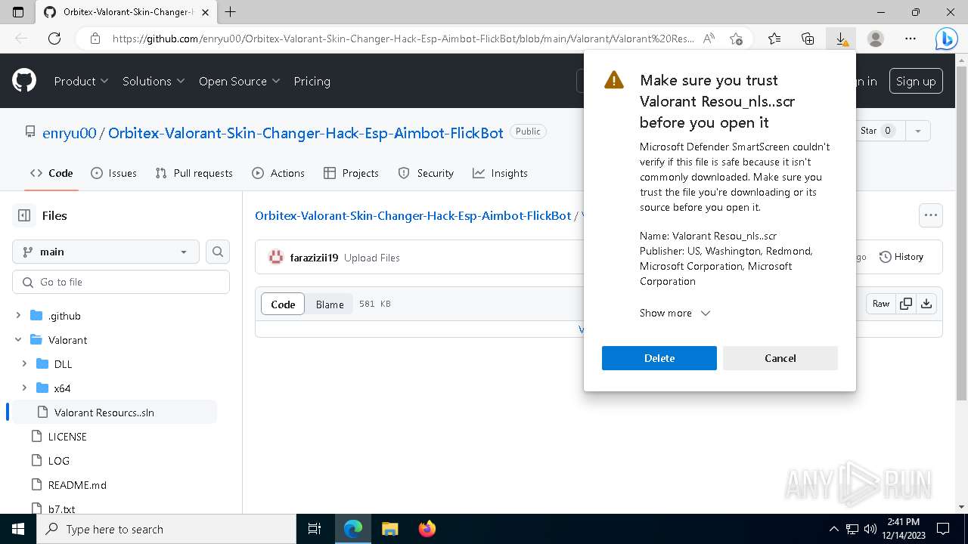
Task: Expand the x64 folder
Action: (25, 388)
